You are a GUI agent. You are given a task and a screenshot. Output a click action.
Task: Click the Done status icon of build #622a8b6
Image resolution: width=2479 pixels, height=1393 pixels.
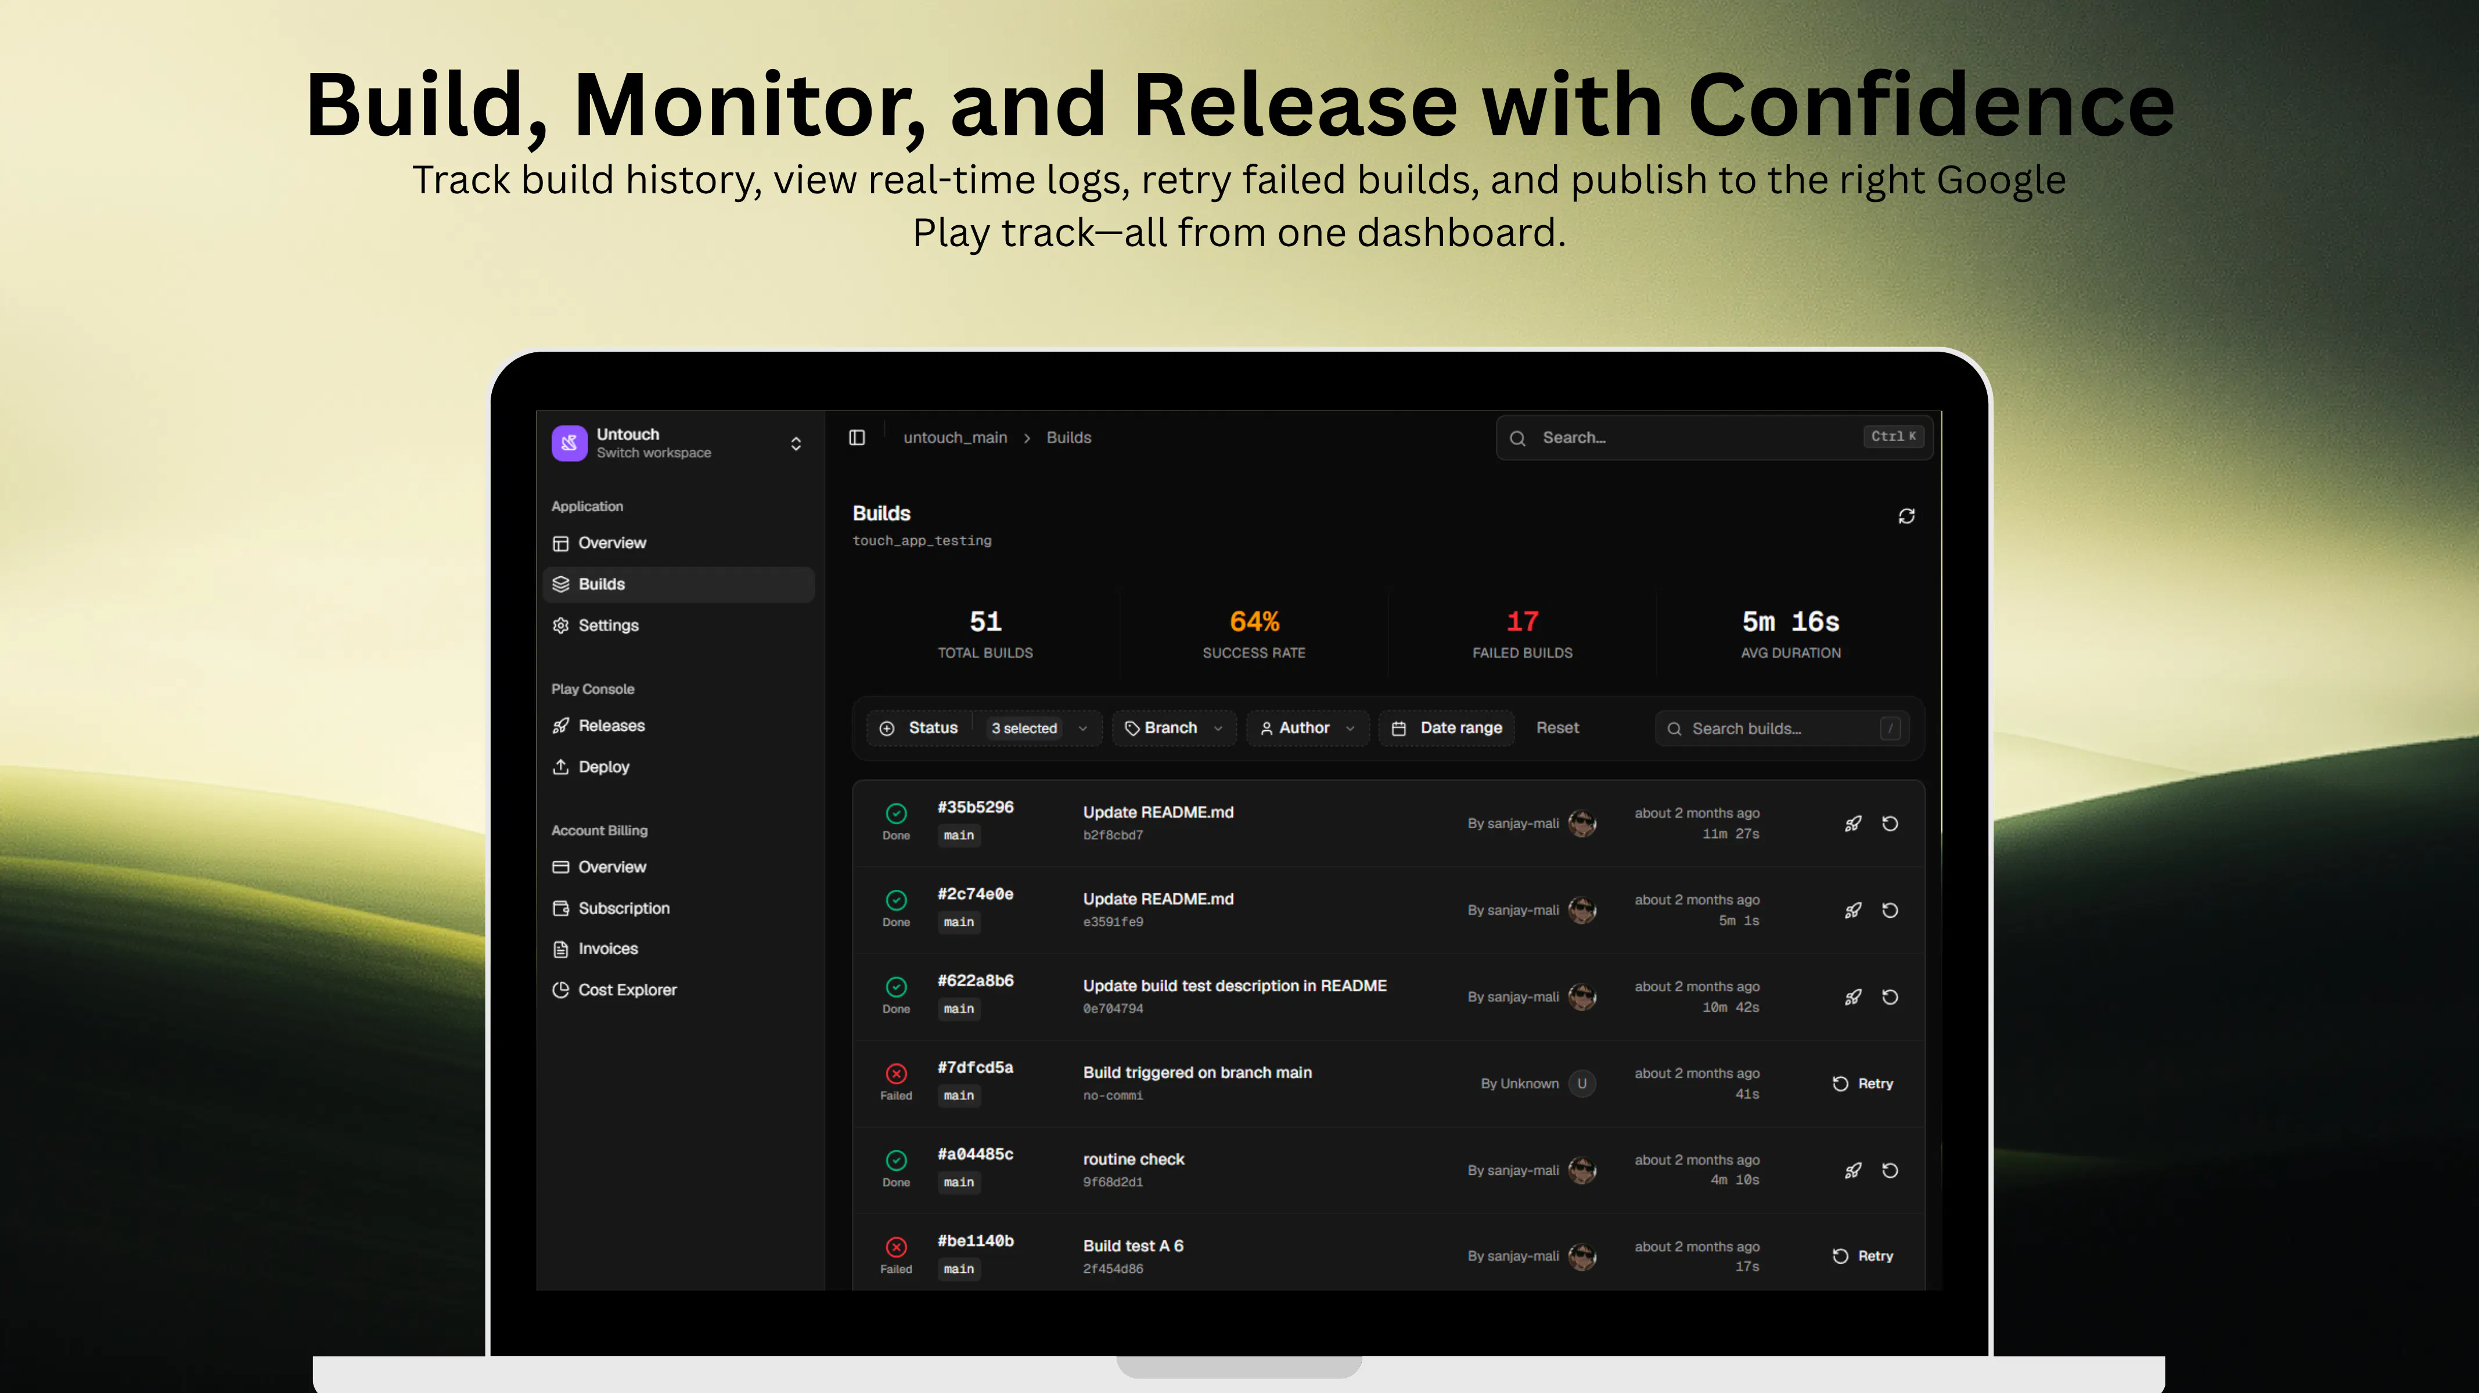pos(896,986)
